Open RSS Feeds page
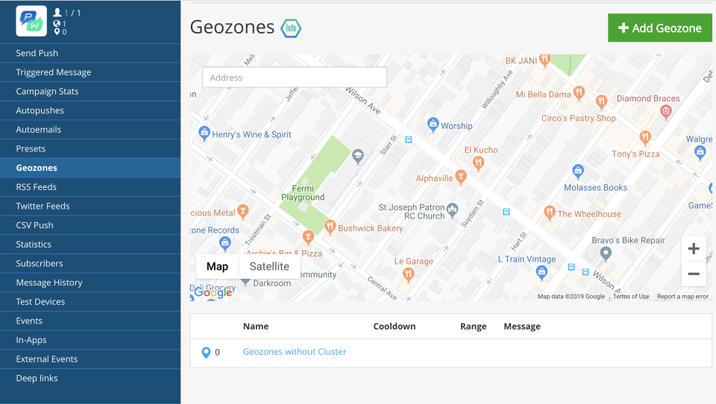Viewport: 716px width, 404px height. pos(90,187)
